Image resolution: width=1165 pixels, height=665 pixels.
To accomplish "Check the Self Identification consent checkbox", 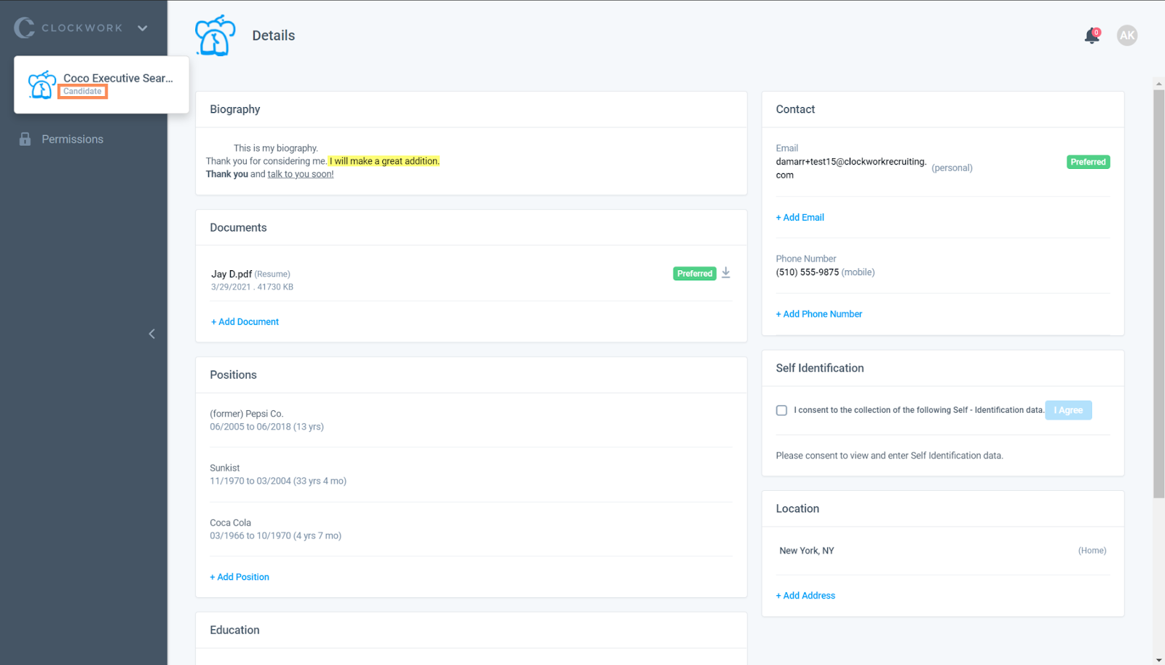I will 781,410.
